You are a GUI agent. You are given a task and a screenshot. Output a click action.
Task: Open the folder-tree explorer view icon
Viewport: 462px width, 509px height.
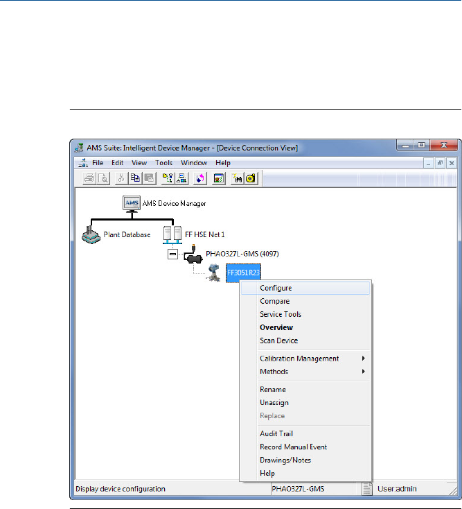(168, 178)
